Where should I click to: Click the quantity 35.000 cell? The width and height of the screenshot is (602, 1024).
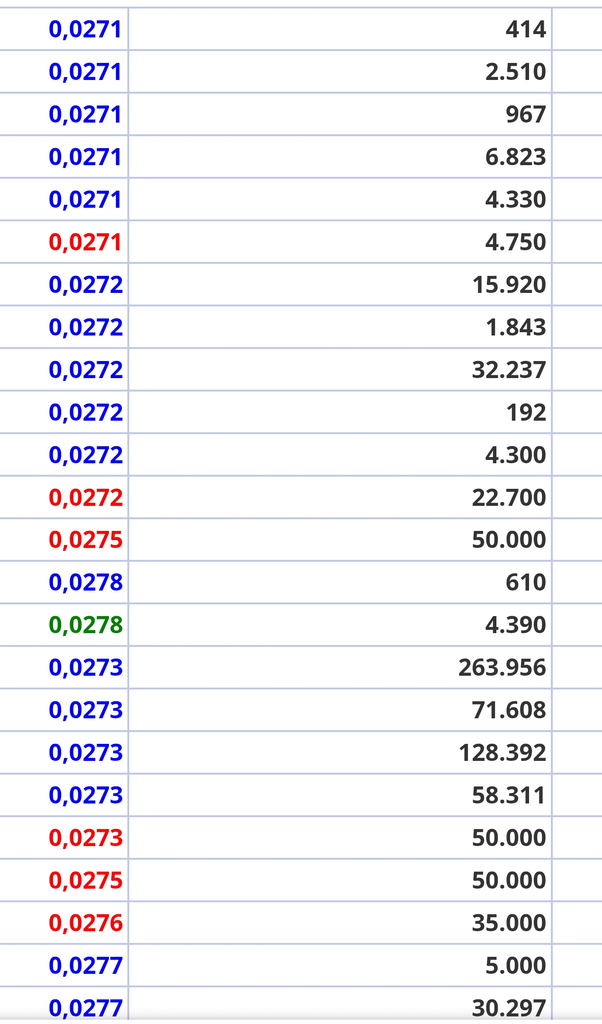pos(340,923)
